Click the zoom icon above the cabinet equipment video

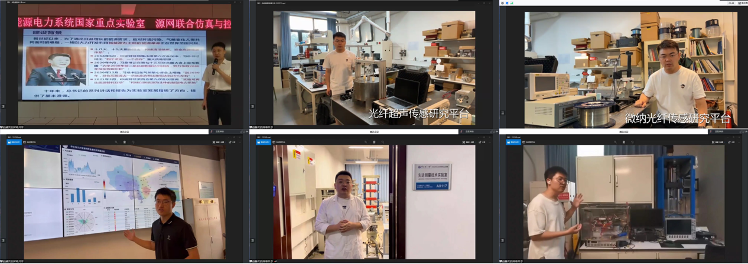(x=615, y=142)
